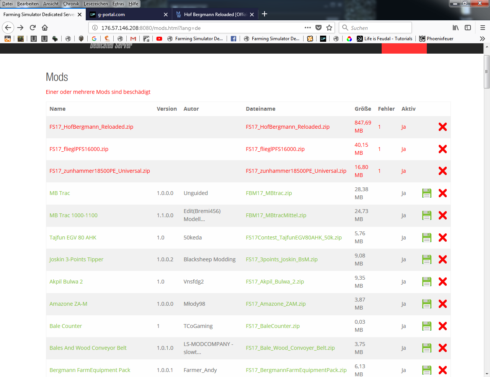The image size is (490, 377).
Task: Open a new browser tab
Action: coord(265,14)
